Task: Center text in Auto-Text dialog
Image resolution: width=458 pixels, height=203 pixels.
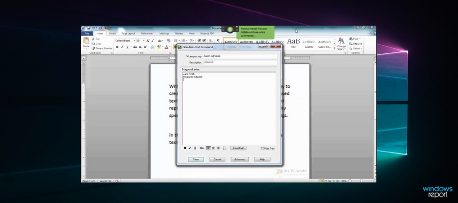Action: [x=213, y=148]
